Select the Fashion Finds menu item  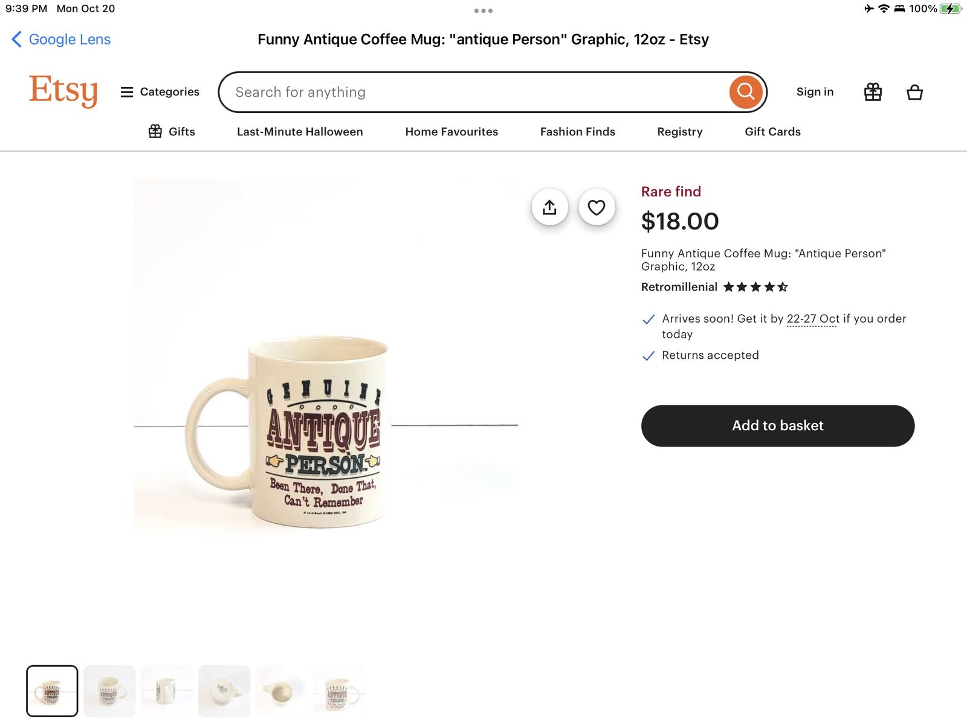(577, 132)
